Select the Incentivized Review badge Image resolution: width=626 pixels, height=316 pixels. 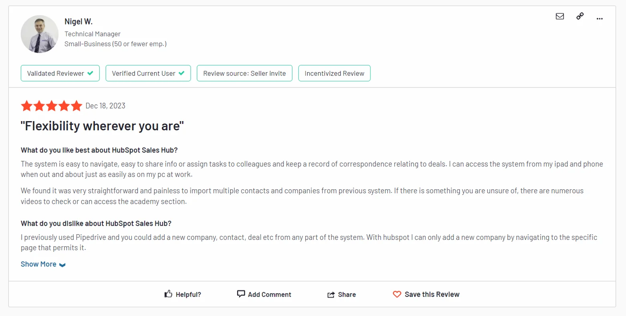coord(334,73)
